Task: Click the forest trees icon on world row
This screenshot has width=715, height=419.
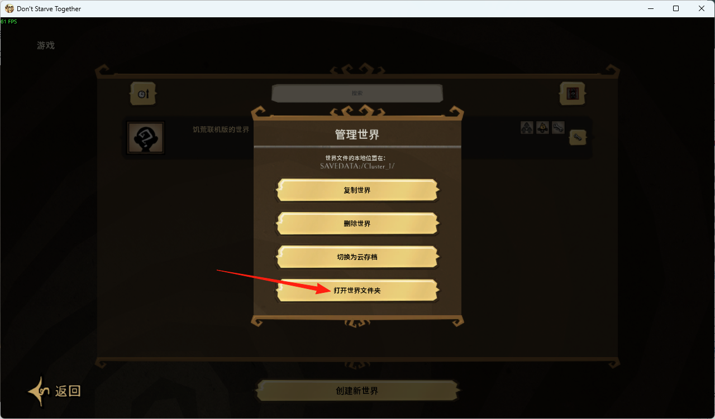Action: [x=526, y=128]
